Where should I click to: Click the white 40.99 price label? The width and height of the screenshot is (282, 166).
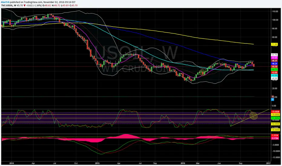point(274,78)
